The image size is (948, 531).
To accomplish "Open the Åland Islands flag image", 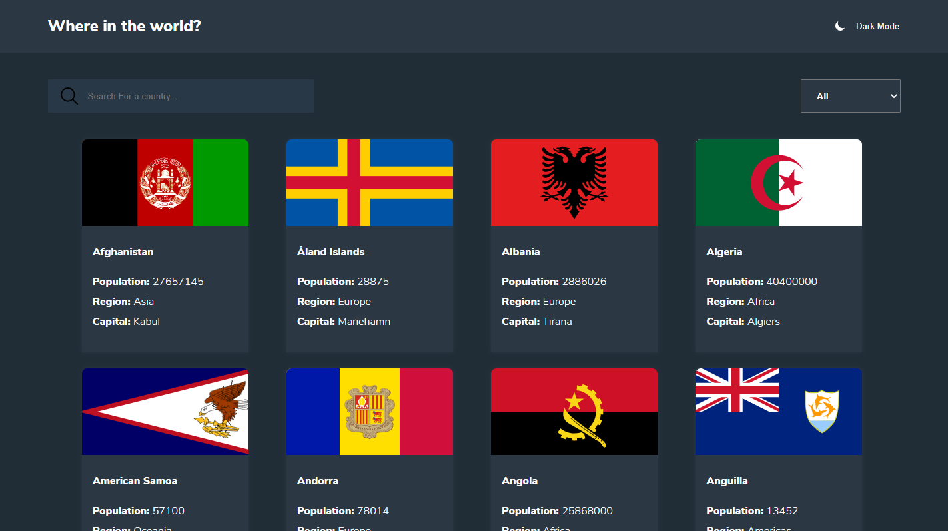I will [x=370, y=183].
